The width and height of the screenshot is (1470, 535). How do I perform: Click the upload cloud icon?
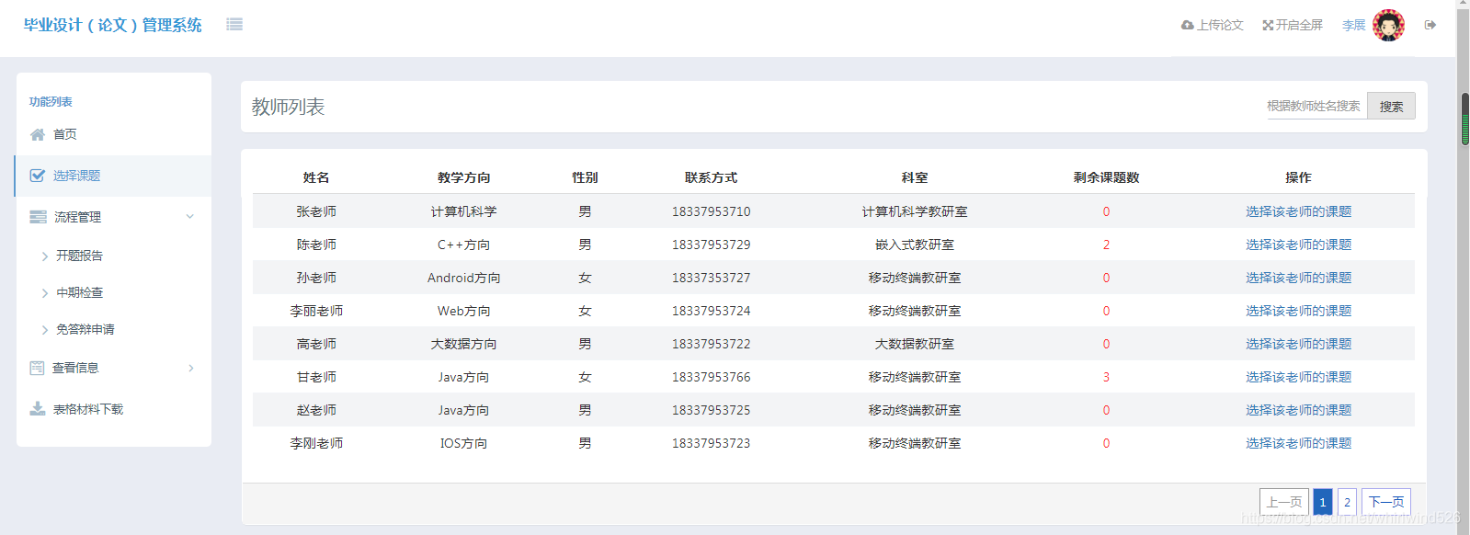click(1188, 25)
